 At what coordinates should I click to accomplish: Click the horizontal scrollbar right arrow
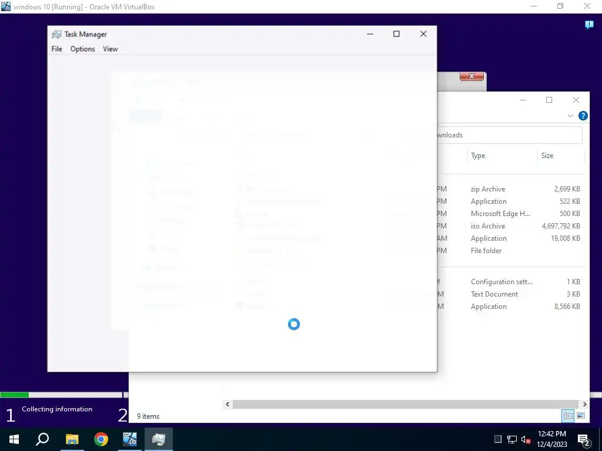pos(584,404)
